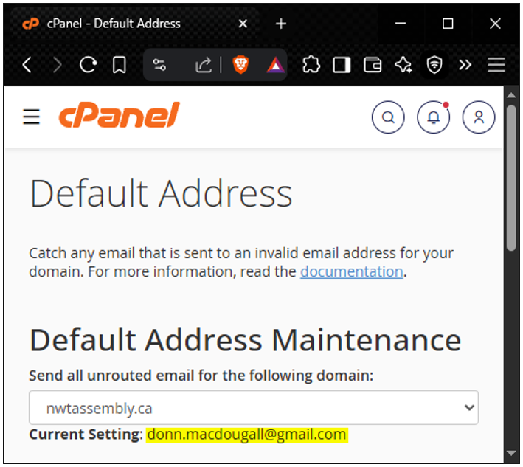Image resolution: width=523 pixels, height=467 pixels.
Task: Bookmark this page
Action: coord(119,65)
